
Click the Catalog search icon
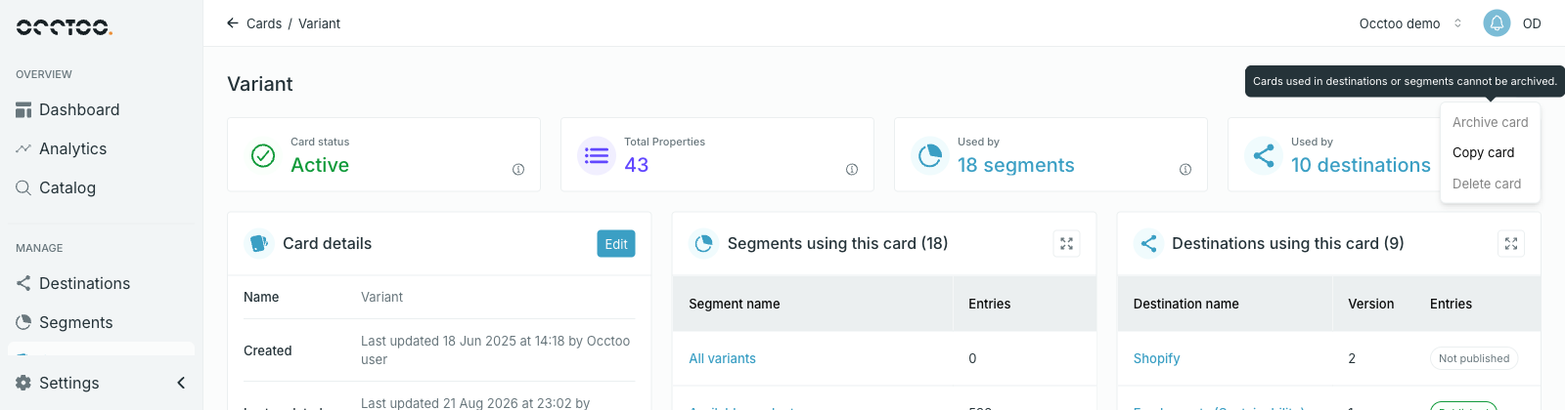click(x=23, y=187)
